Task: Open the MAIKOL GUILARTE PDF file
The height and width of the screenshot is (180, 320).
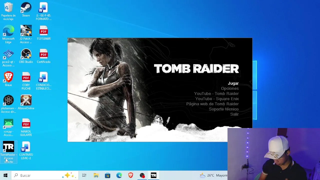Action: tap(26, 127)
